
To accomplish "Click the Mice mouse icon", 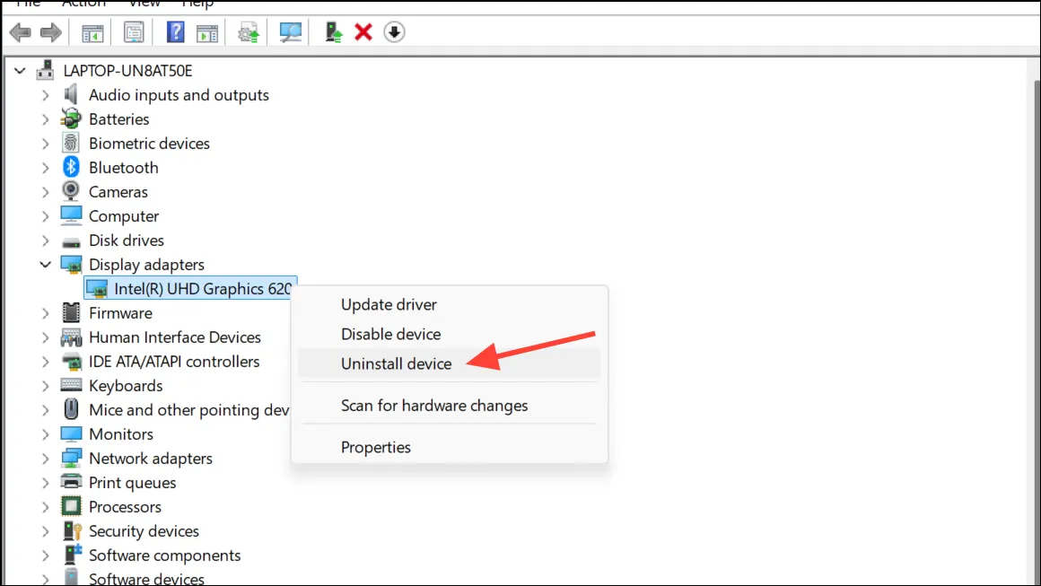I will click(x=71, y=409).
